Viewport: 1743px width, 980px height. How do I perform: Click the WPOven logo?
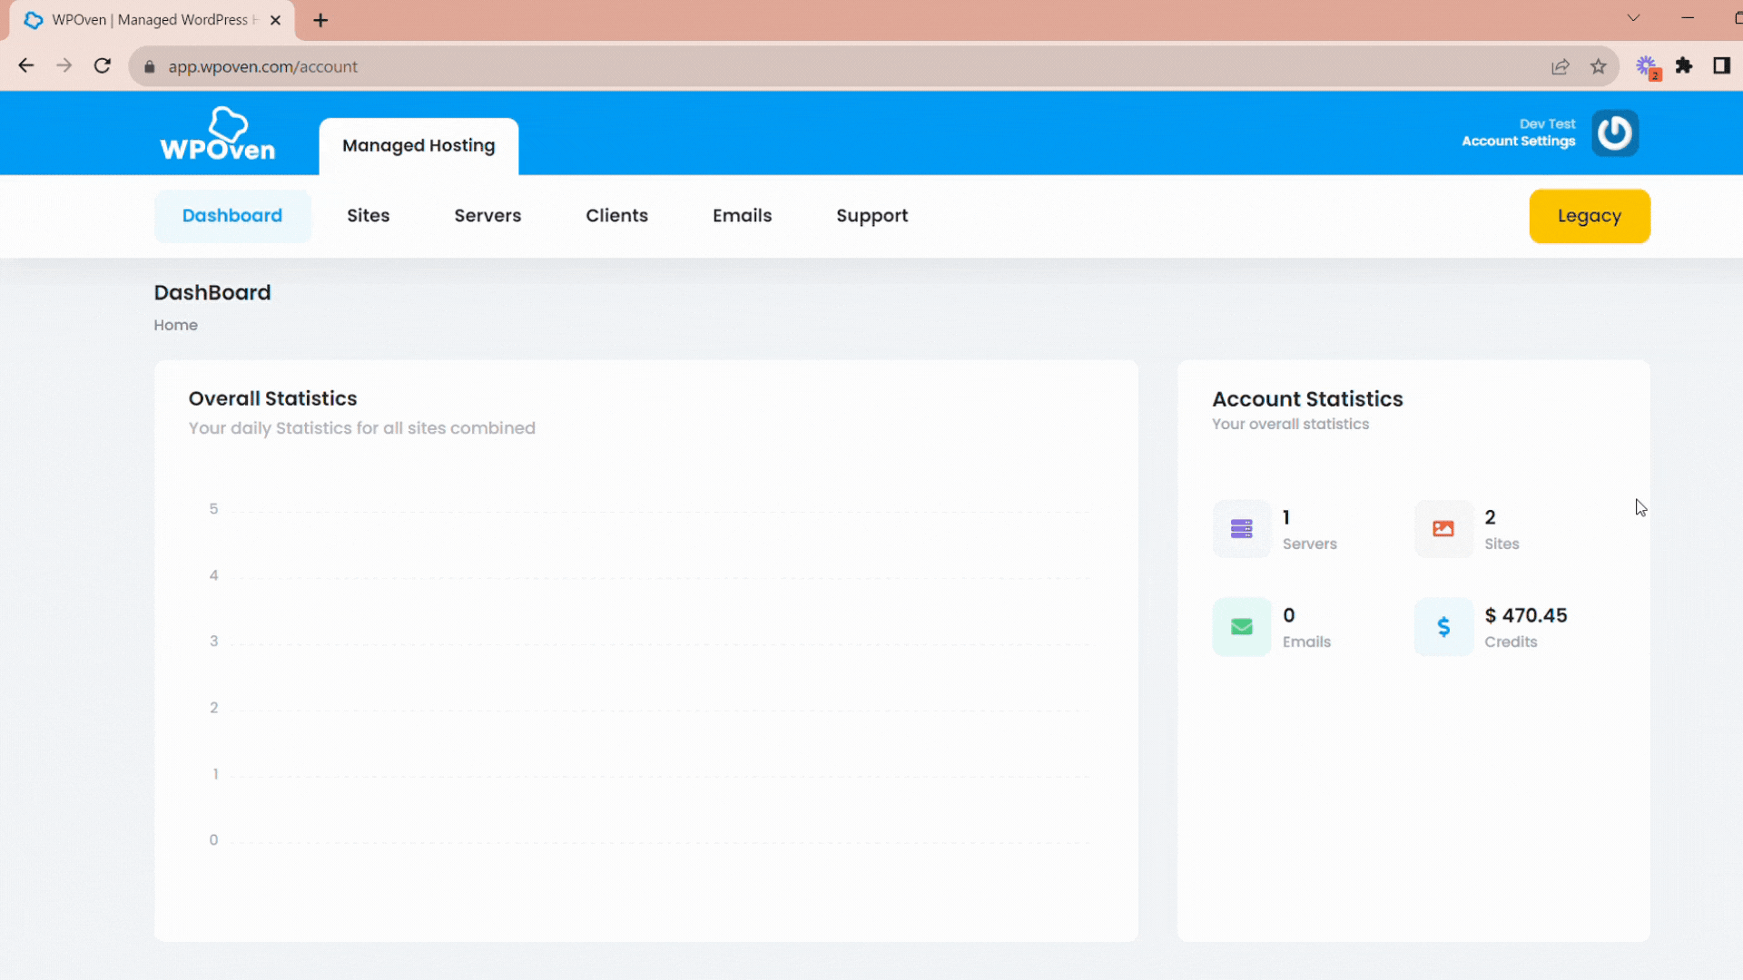(x=218, y=133)
